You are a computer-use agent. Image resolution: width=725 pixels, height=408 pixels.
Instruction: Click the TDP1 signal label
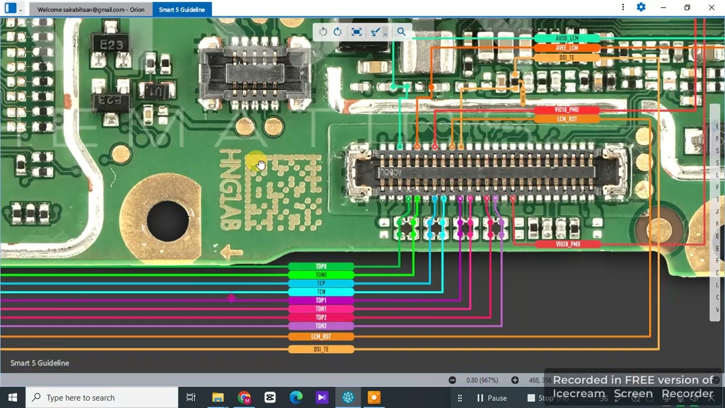(x=321, y=300)
